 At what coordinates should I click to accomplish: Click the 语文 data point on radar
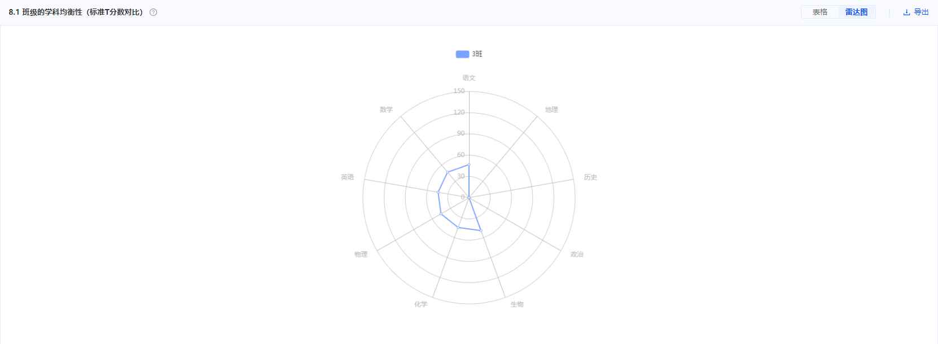[469, 164]
